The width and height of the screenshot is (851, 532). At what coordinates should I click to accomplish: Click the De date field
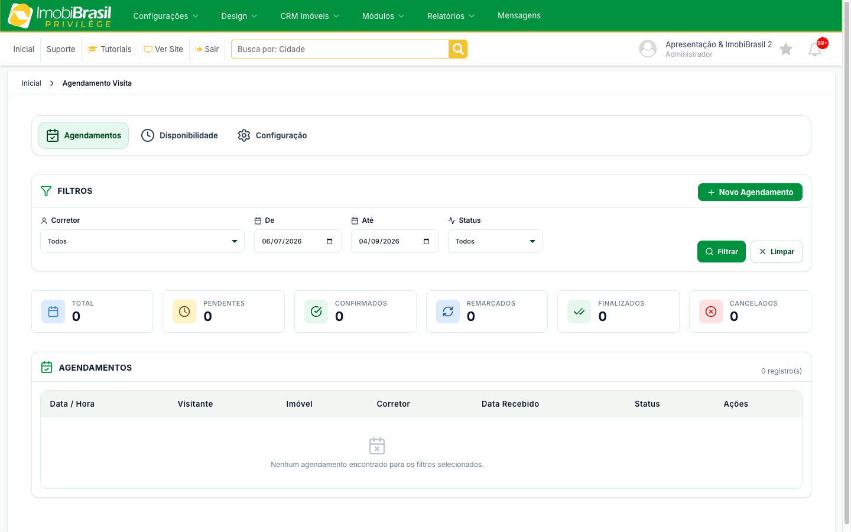[298, 241]
